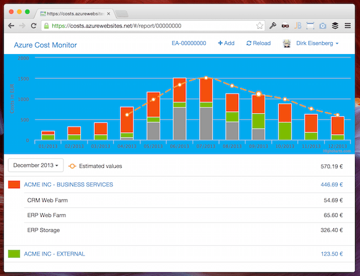Click the address bar URL field

coord(152,25)
